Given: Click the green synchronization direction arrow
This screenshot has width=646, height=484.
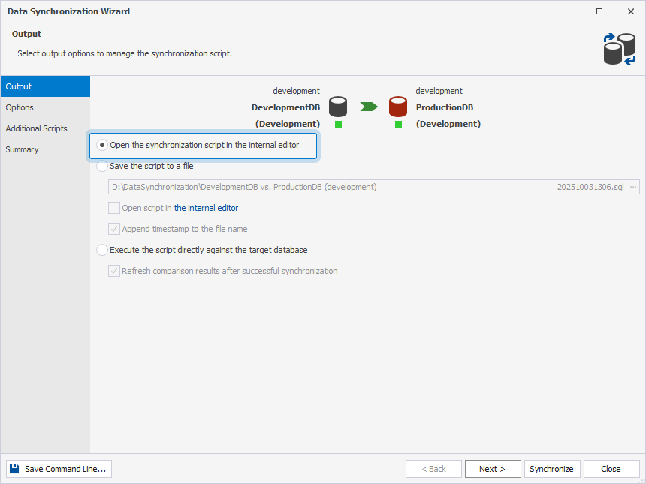Looking at the screenshot, I should tap(367, 107).
